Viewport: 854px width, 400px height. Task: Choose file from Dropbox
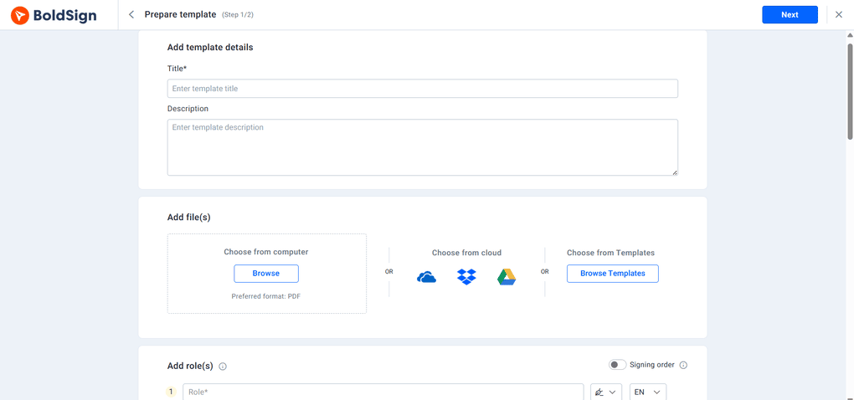466,277
